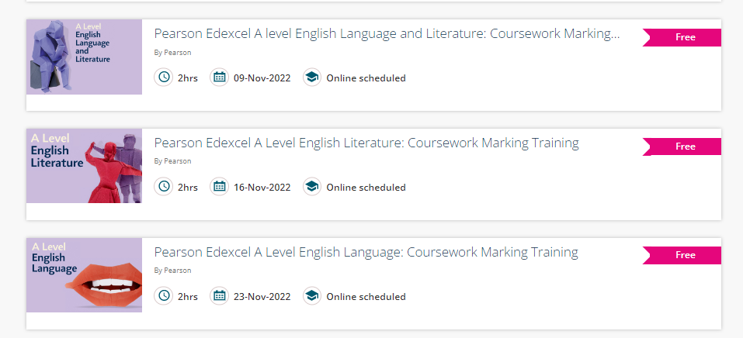
Task: Click graduation cap icon on English Language course
Action: pos(311,296)
